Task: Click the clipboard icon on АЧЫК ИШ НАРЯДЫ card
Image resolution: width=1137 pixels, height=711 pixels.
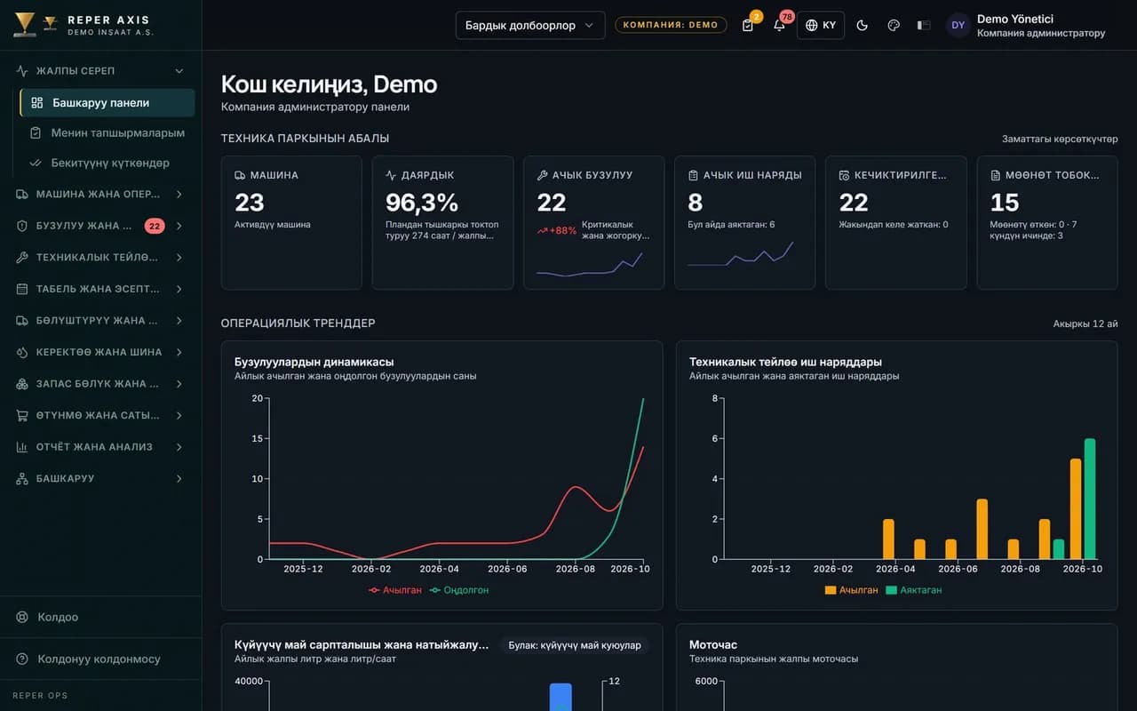Action: 694,175
